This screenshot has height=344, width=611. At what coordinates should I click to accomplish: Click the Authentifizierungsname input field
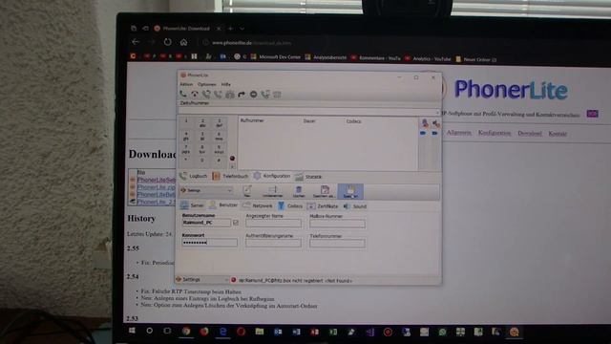tap(273, 244)
